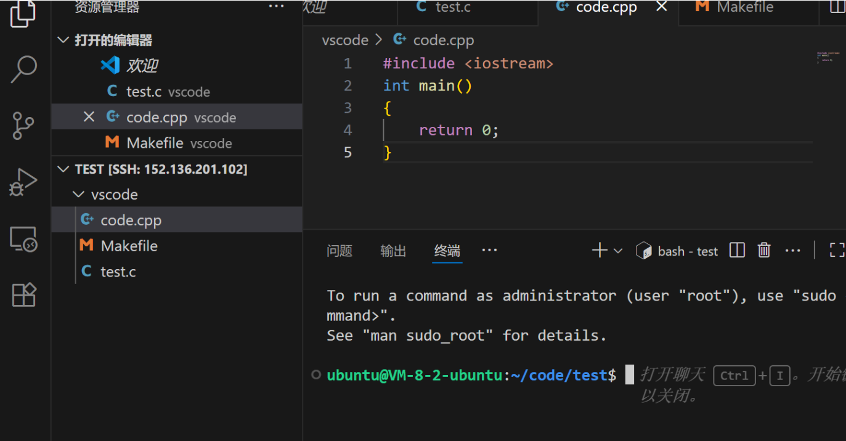Open test.c in open editors list

177,91
